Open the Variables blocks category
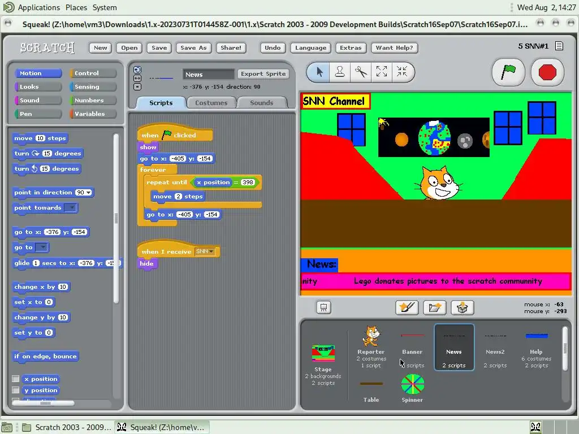Image resolution: width=579 pixels, height=434 pixels. [x=93, y=114]
